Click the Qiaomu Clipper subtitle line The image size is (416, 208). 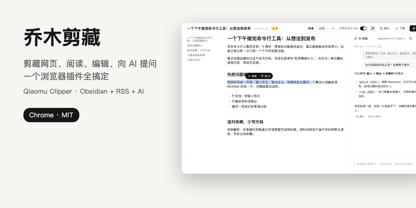[84, 91]
